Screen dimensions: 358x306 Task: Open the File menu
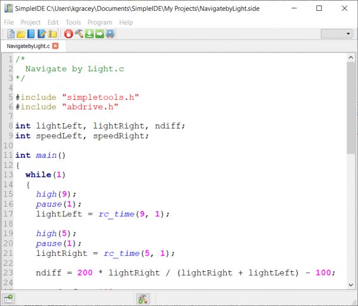[x=9, y=22]
